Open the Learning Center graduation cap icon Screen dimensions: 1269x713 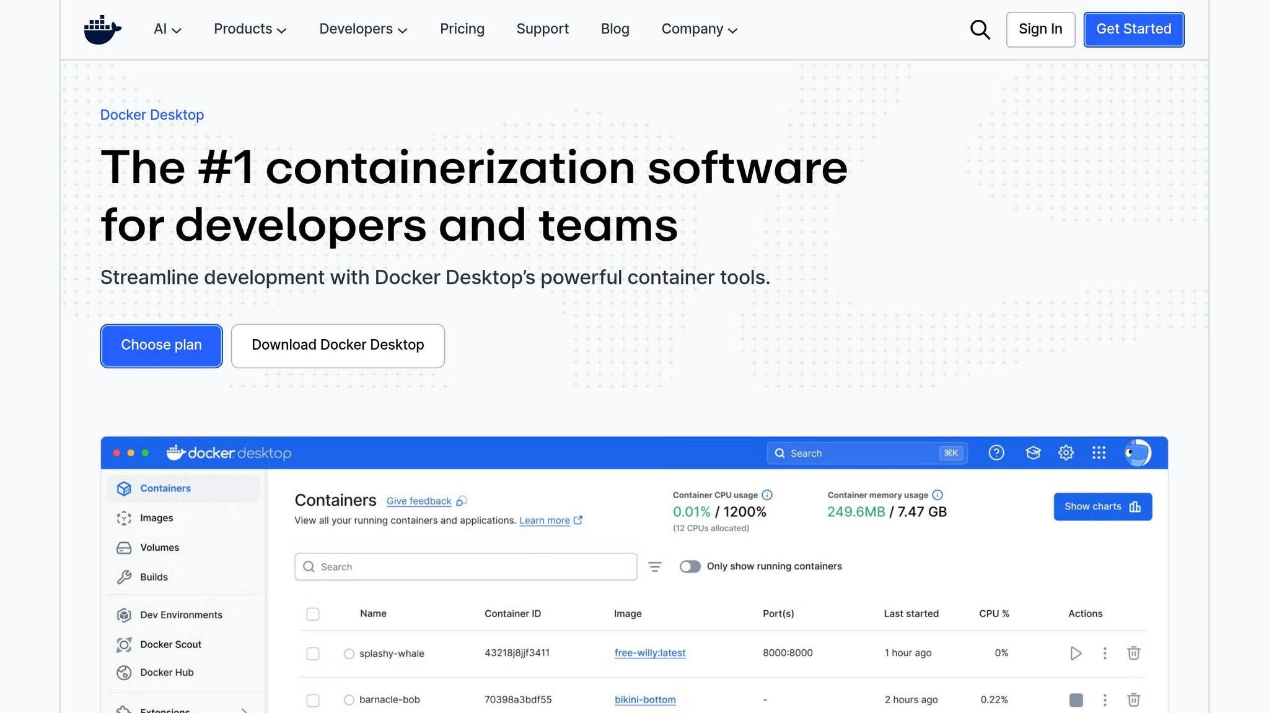[1032, 452]
